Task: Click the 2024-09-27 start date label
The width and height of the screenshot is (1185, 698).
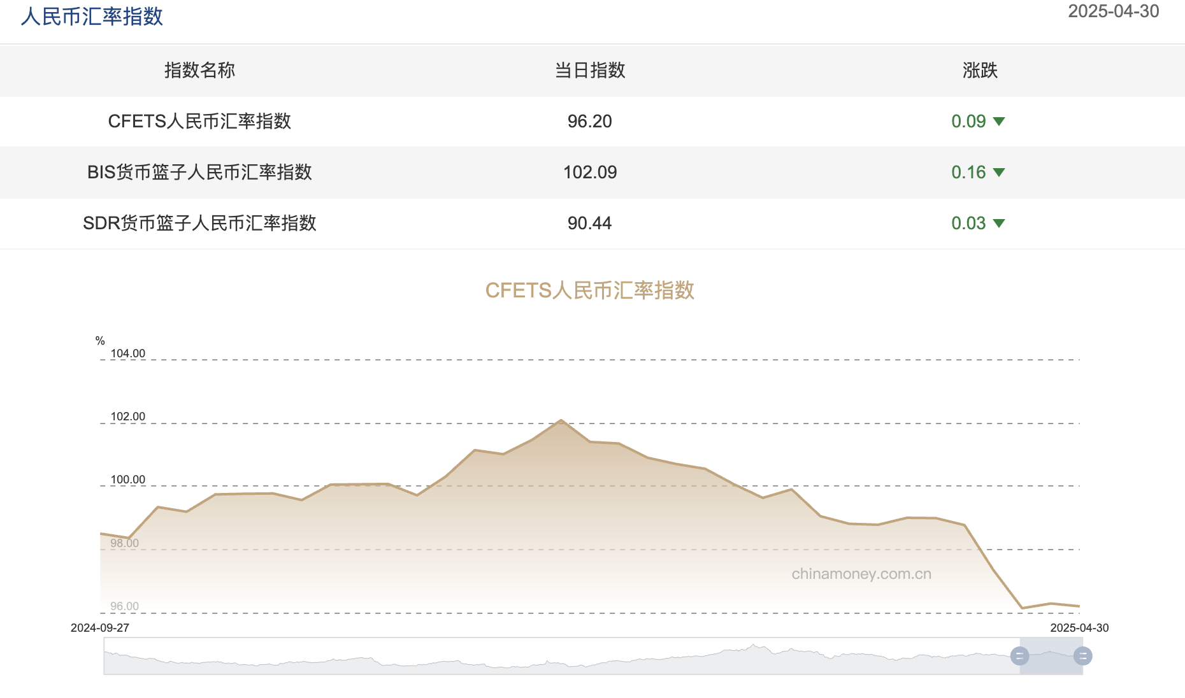Action: click(99, 627)
